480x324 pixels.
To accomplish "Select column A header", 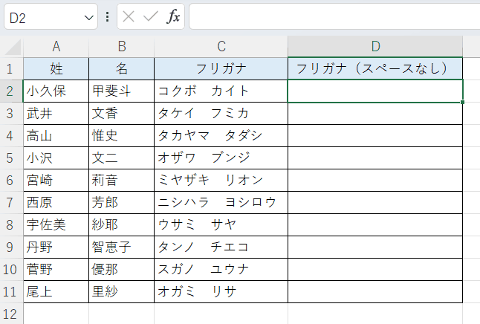I will click(x=56, y=47).
